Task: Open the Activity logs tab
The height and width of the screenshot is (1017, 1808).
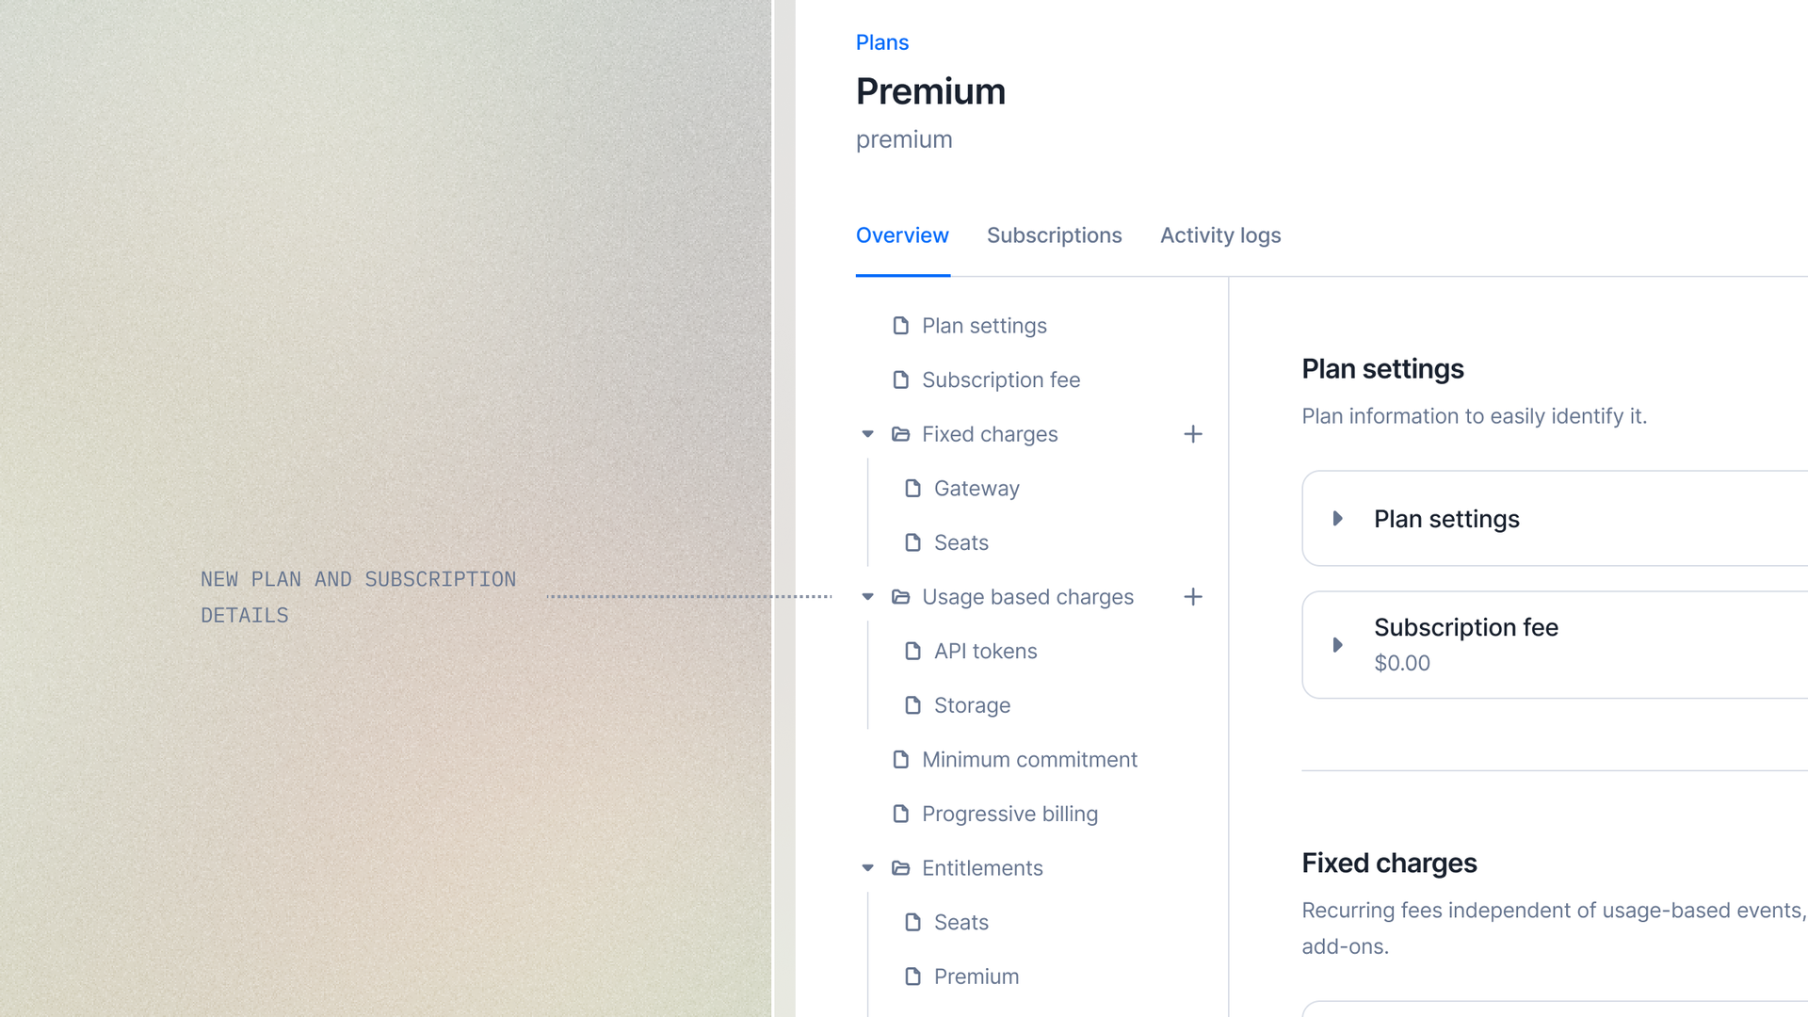Action: pyautogui.click(x=1220, y=235)
